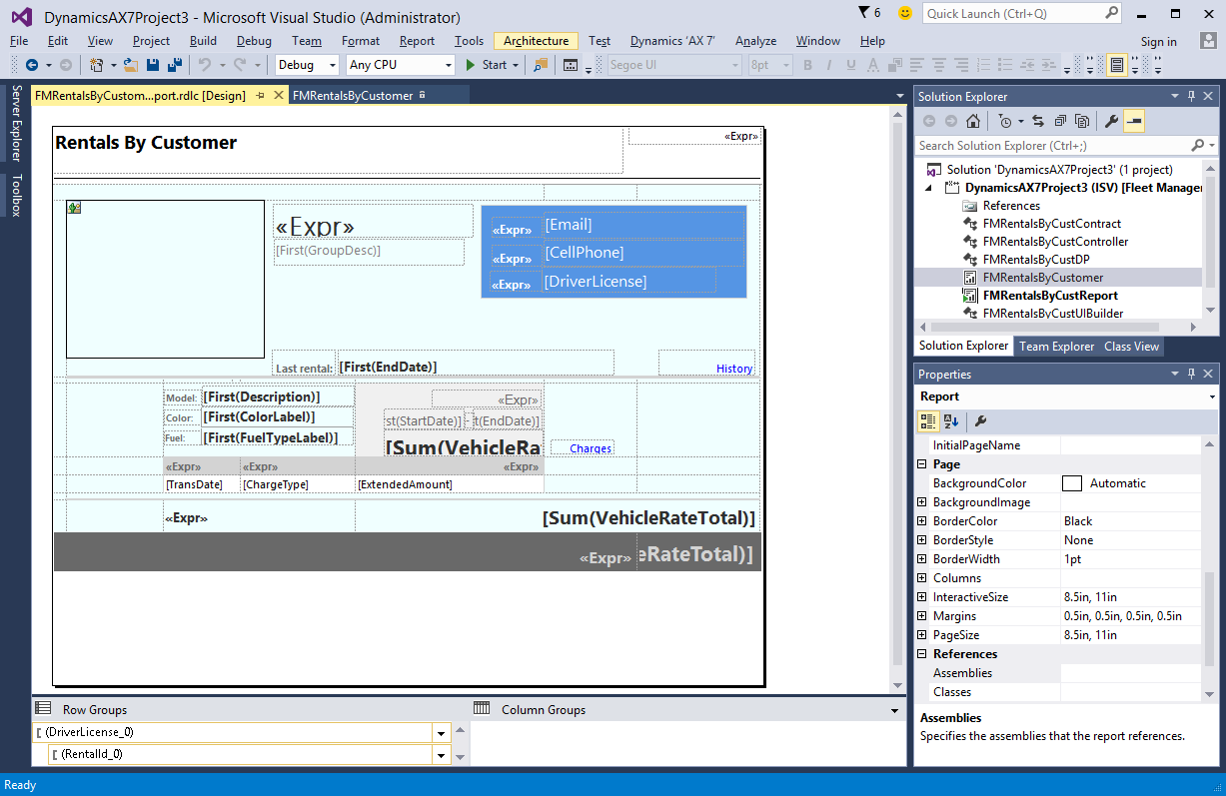1226x796 pixels.
Task: Toggle the BackgroundColor Automatic checkbox
Action: point(1071,483)
